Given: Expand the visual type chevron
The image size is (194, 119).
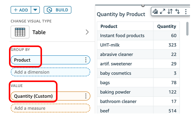Looking at the screenshot, I should tap(87, 32).
